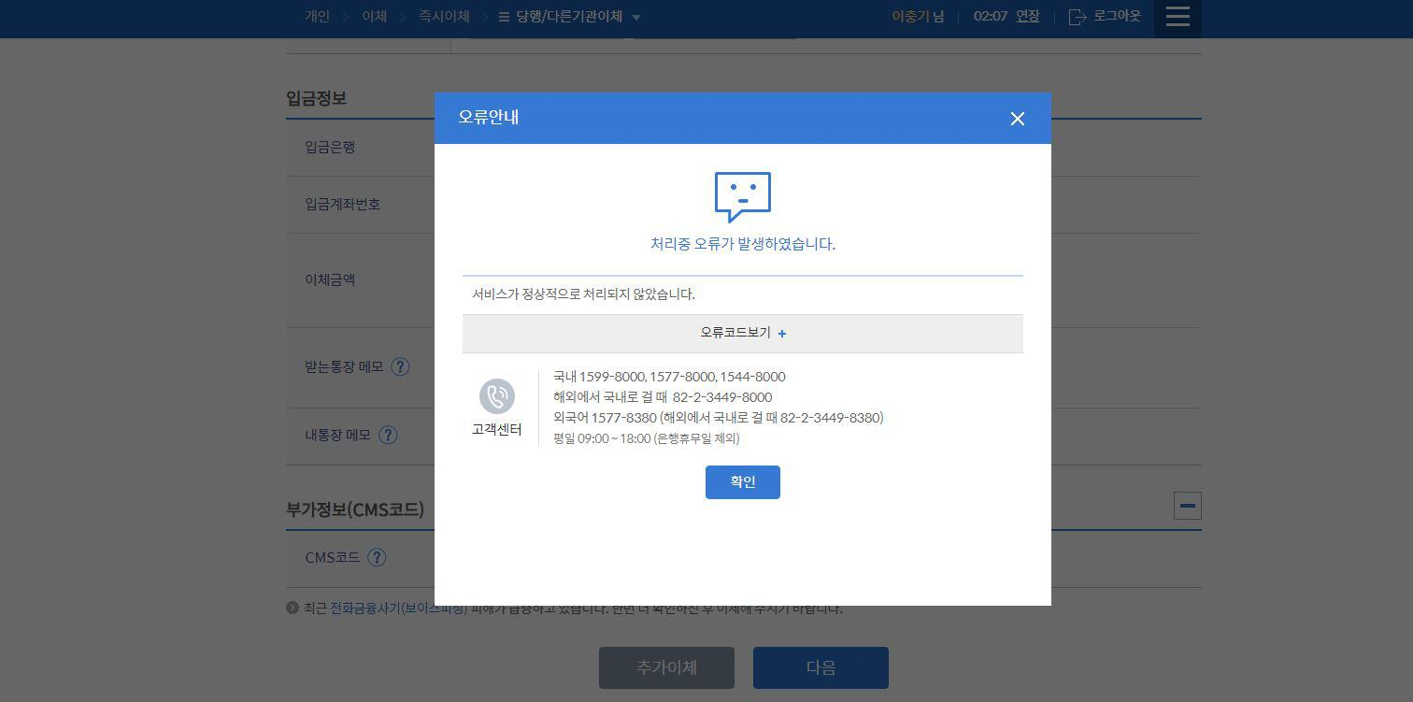Viewport: 1413px width, 702px height.
Task: Click the 고객센터 phone icon
Action: [497, 396]
